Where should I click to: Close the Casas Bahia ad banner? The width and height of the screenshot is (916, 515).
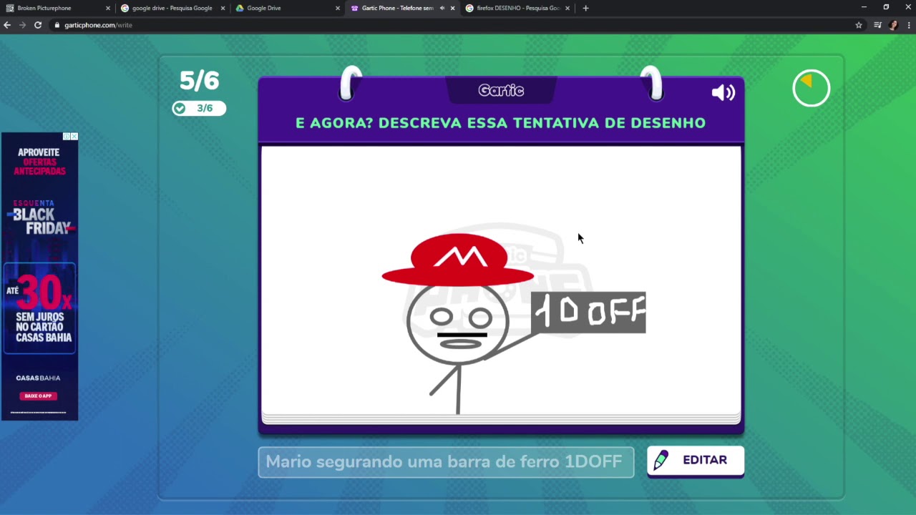(x=74, y=137)
